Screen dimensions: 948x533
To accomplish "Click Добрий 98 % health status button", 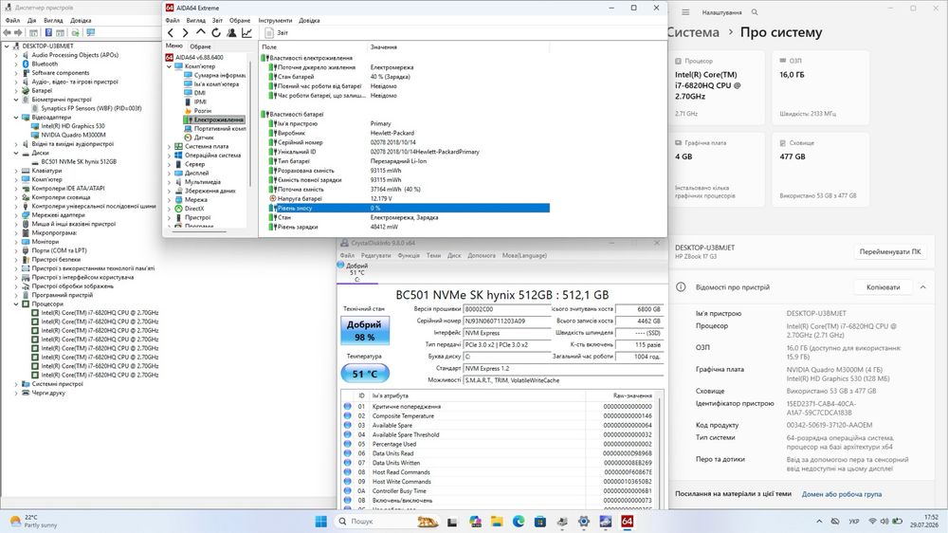I will click(365, 330).
